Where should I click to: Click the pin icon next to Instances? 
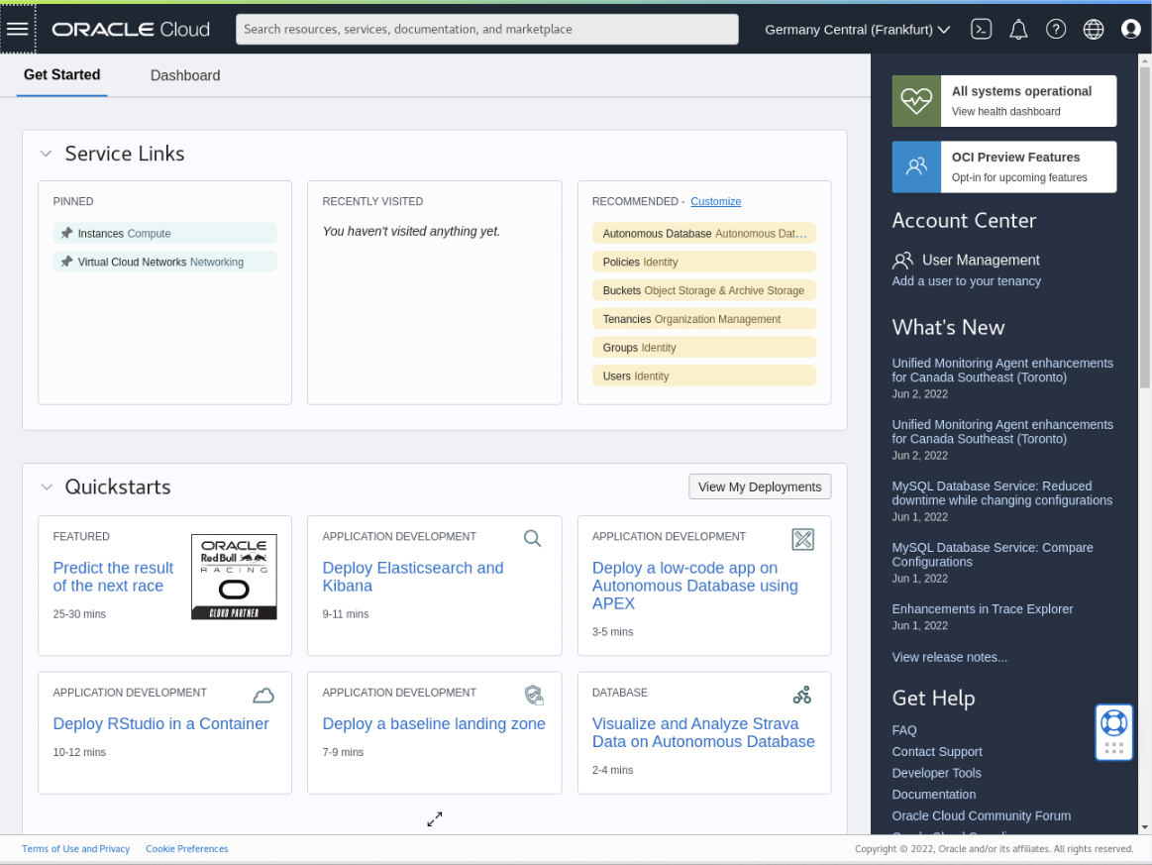coord(66,233)
